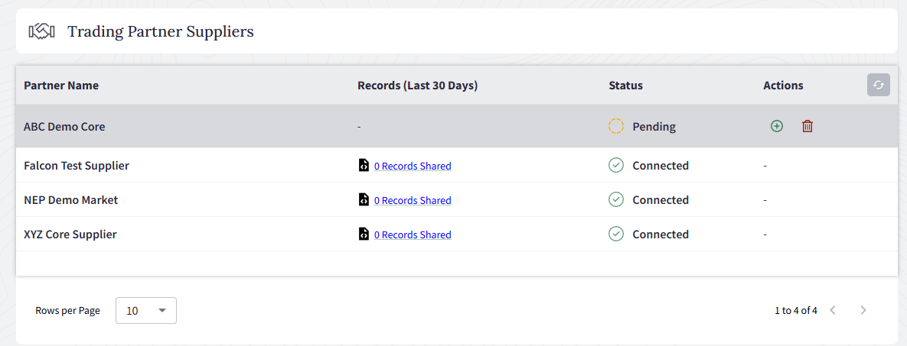Click the handshake icon beside page title
Screen dimensions: 907x346
(41, 31)
